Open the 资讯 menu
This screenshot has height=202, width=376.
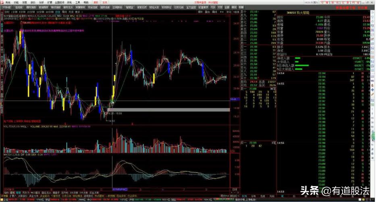[x=69, y=2]
